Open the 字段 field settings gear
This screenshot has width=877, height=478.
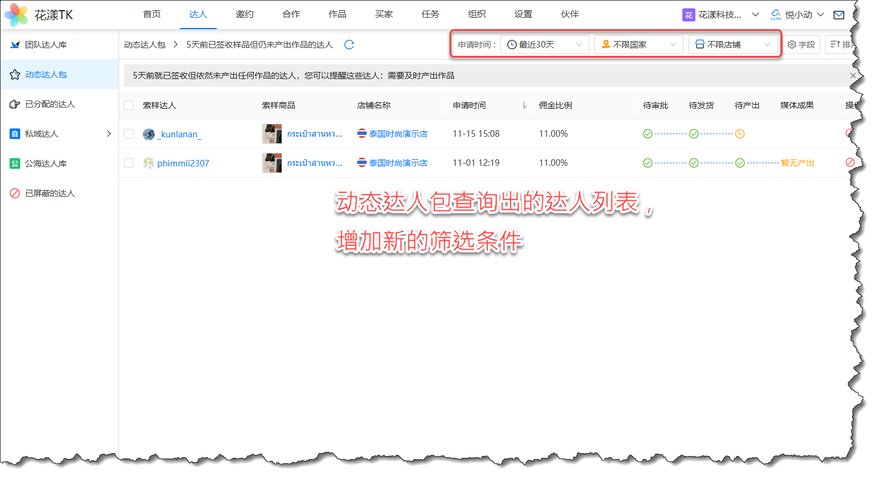801,45
